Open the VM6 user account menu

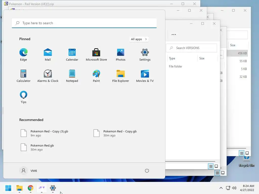(x=28, y=171)
